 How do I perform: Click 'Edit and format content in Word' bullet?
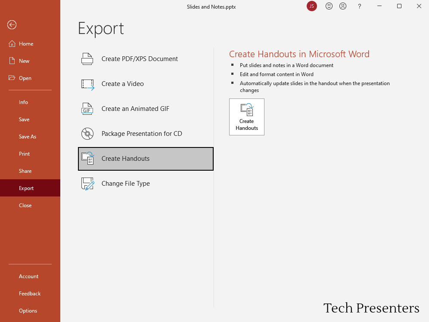click(x=277, y=74)
